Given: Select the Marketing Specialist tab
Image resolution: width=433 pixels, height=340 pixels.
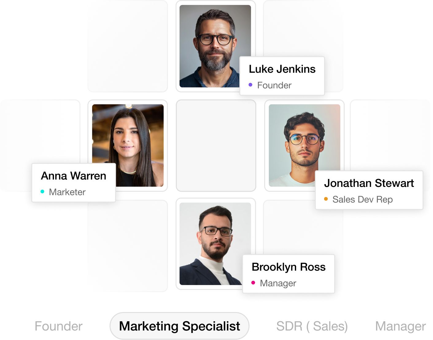Looking at the screenshot, I should click(x=180, y=326).
